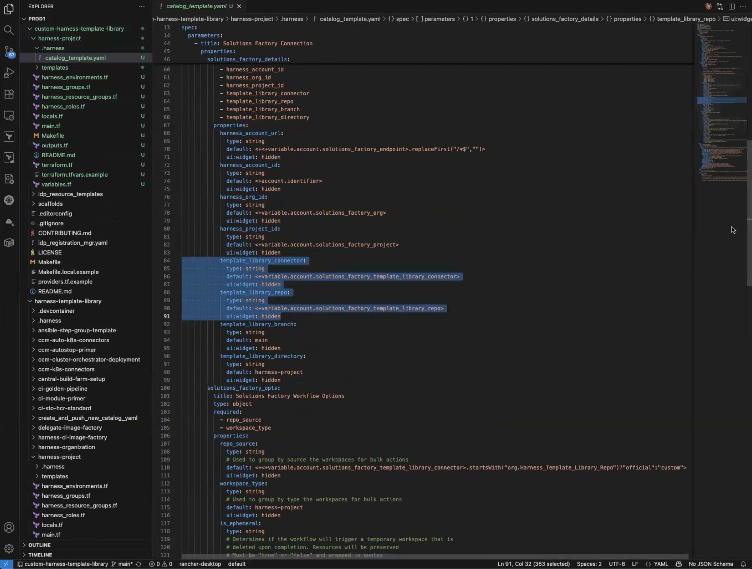The width and height of the screenshot is (752, 569).
Task: Open the Accounts menu icon
Action: [x=9, y=527]
